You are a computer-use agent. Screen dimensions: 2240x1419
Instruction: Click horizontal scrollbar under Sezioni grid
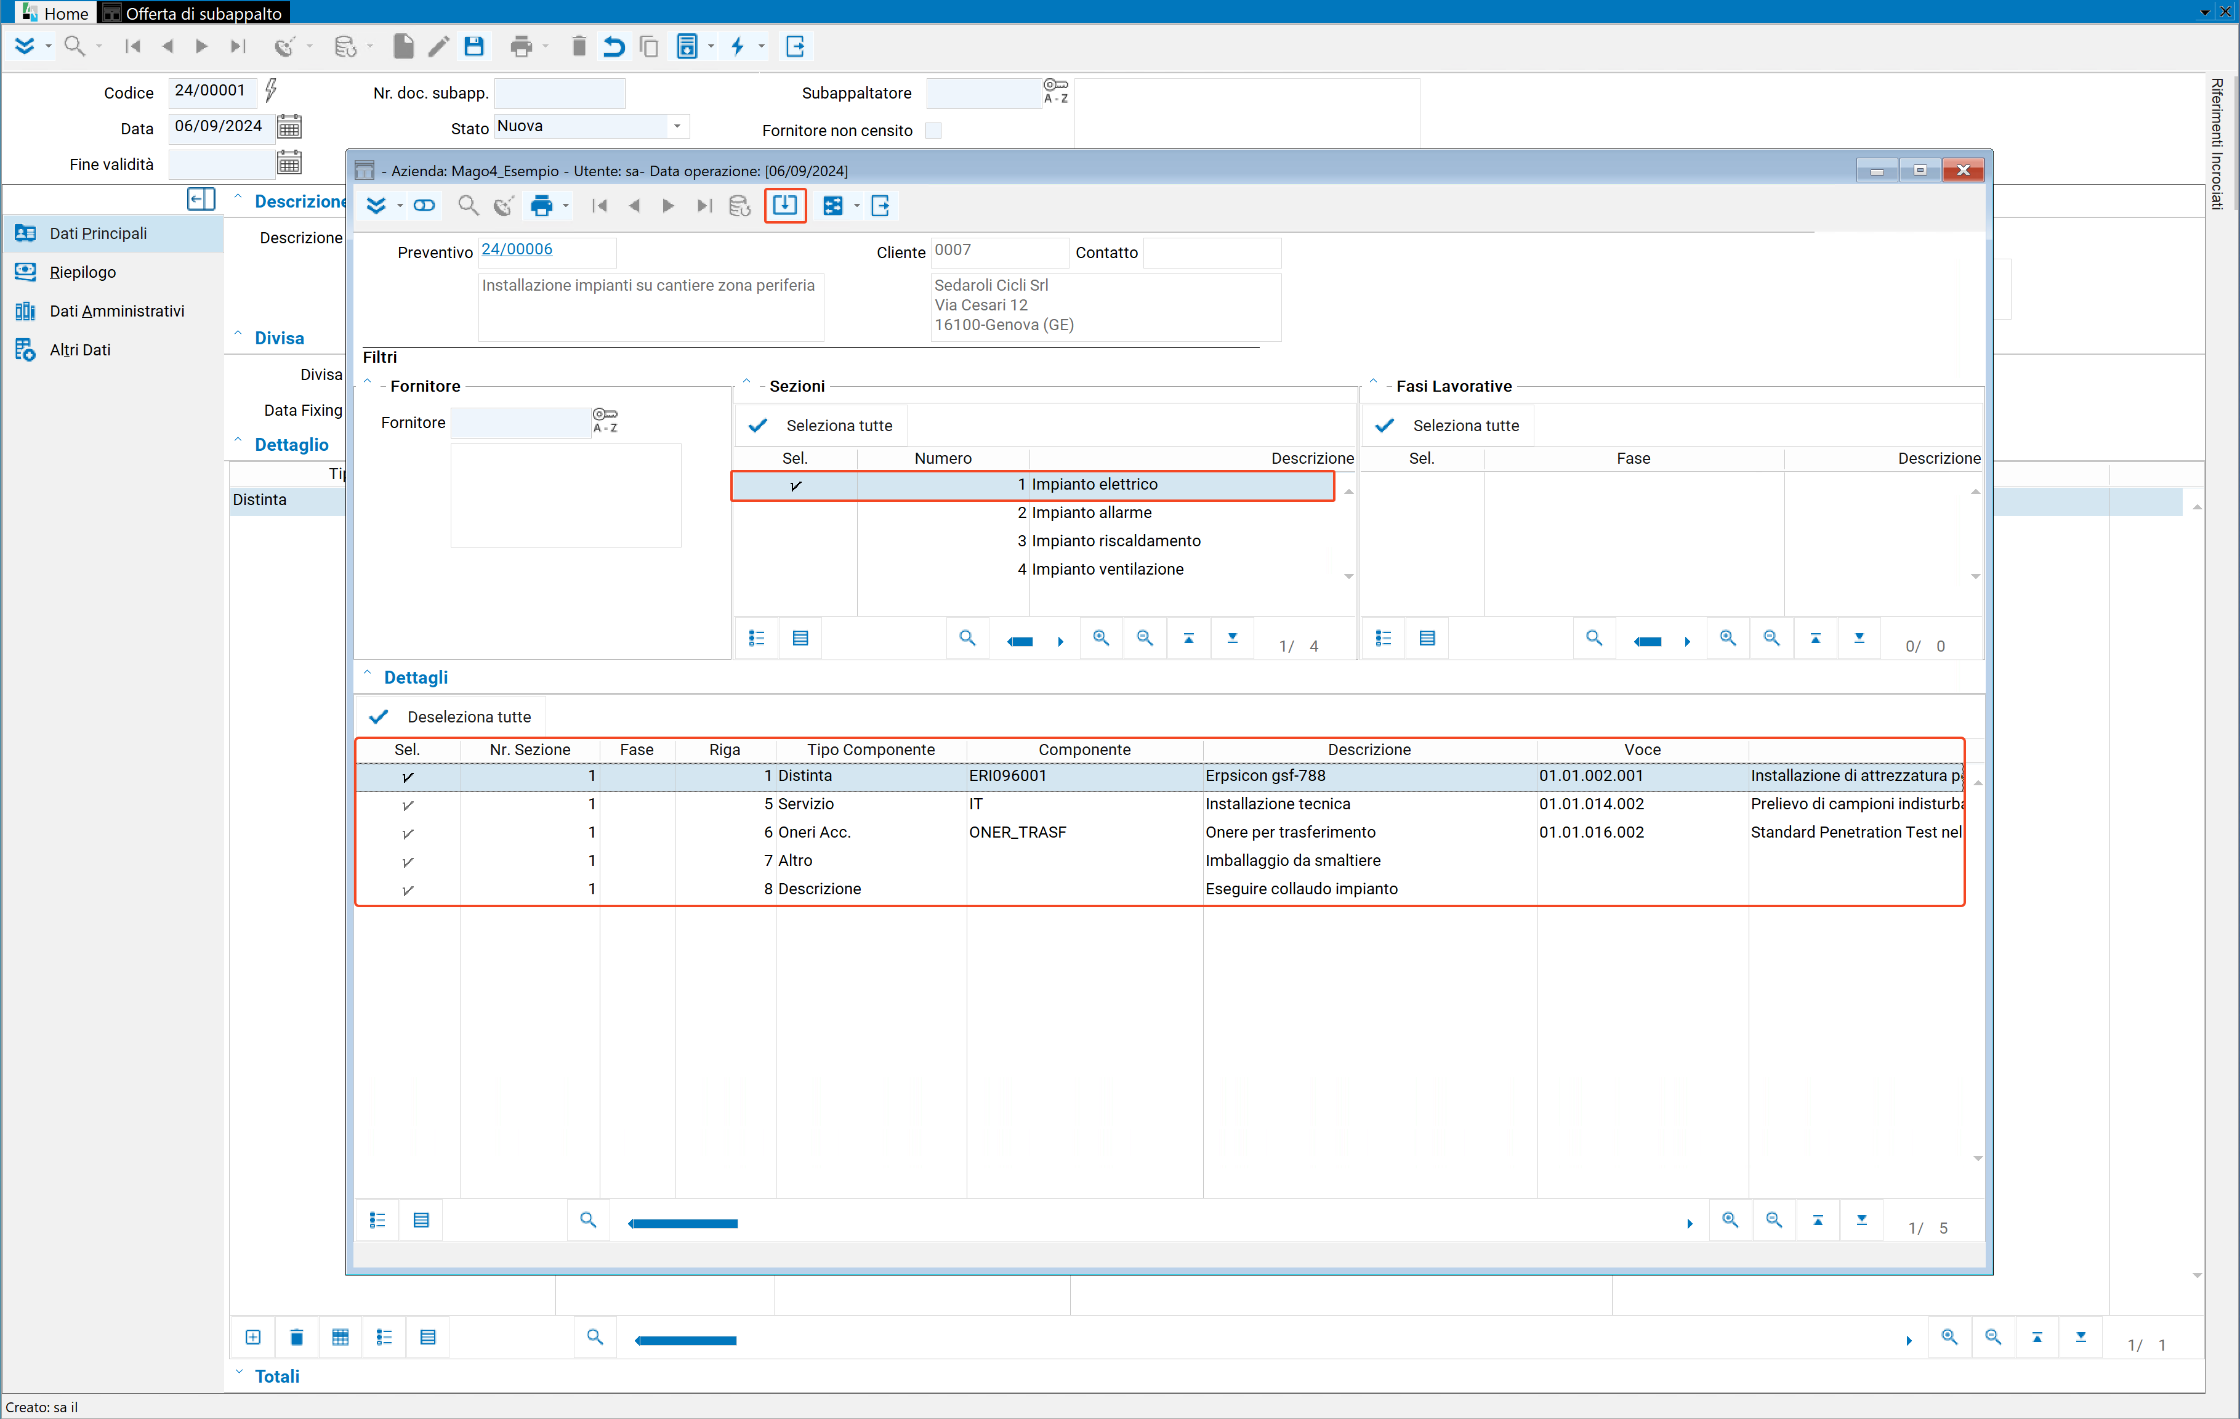coord(1020,641)
